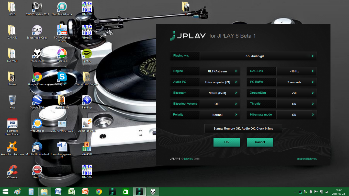Select the DWG TrueView 2013 icon
Screen dimensions: 349x196
(37, 9)
